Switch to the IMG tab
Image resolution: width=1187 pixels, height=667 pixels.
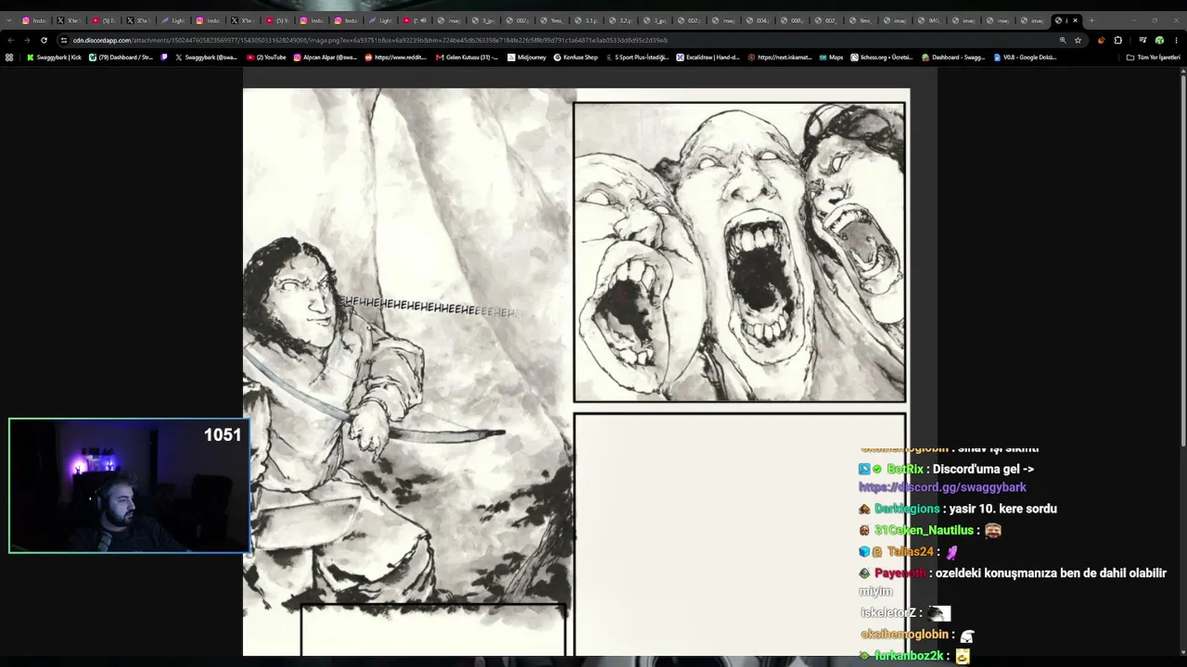(x=931, y=20)
